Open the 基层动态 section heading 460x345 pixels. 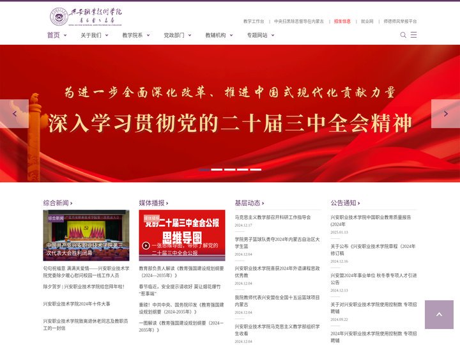coord(249,203)
